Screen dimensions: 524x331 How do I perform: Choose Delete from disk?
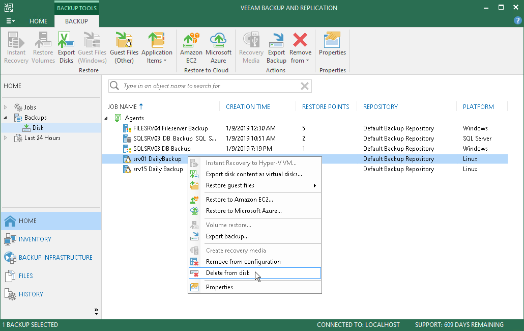(255, 273)
